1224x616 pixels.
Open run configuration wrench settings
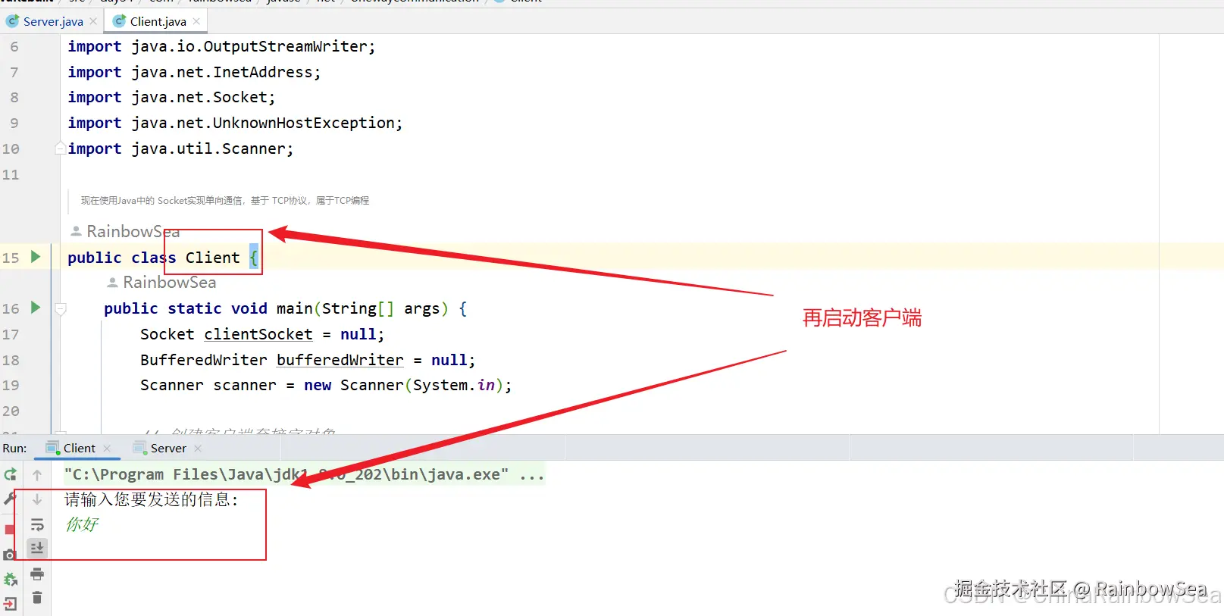point(9,499)
